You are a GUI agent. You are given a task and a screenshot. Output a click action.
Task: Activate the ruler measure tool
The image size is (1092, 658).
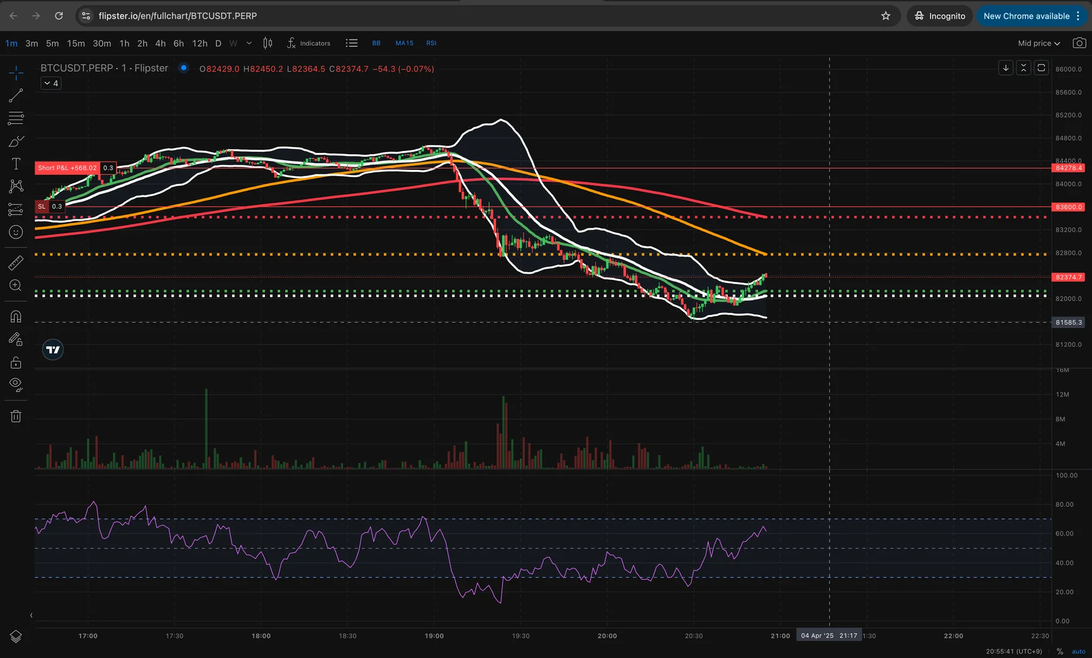pos(16,263)
